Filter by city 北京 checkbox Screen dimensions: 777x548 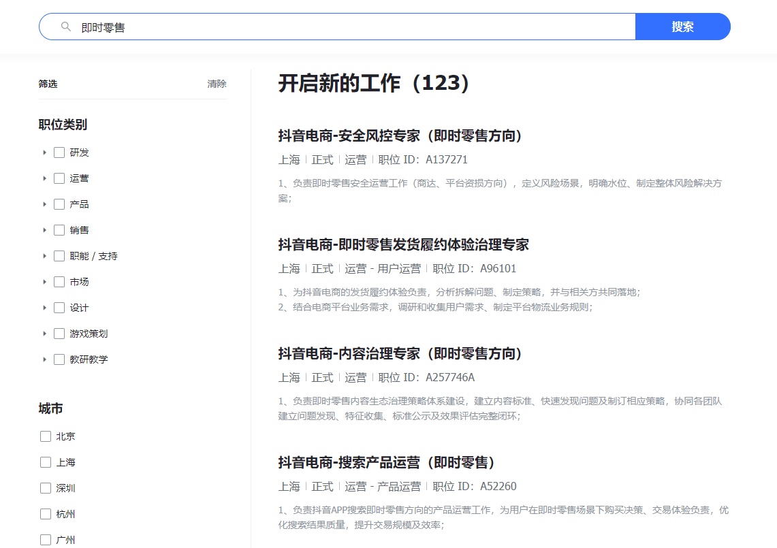46,436
